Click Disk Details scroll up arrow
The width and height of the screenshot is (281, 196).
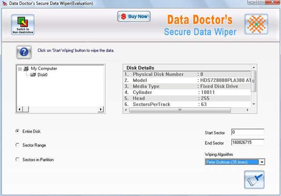[254, 67]
